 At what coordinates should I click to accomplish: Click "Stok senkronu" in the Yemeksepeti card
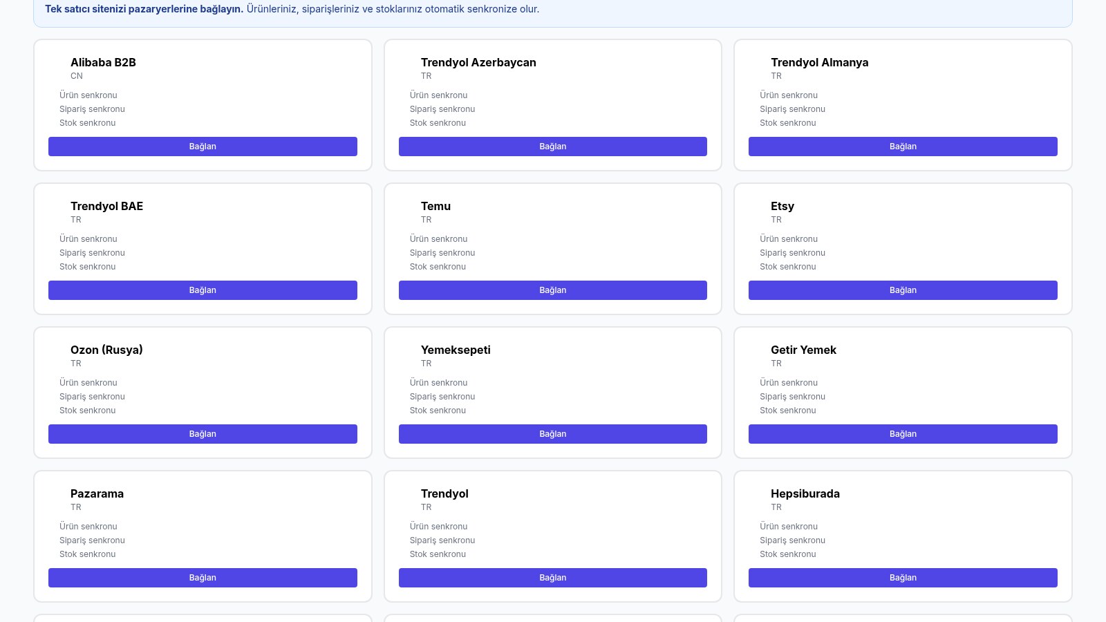click(x=438, y=411)
